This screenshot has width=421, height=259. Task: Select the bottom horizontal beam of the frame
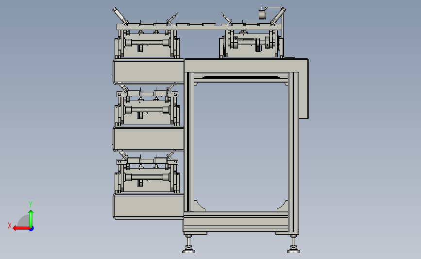click(236, 222)
